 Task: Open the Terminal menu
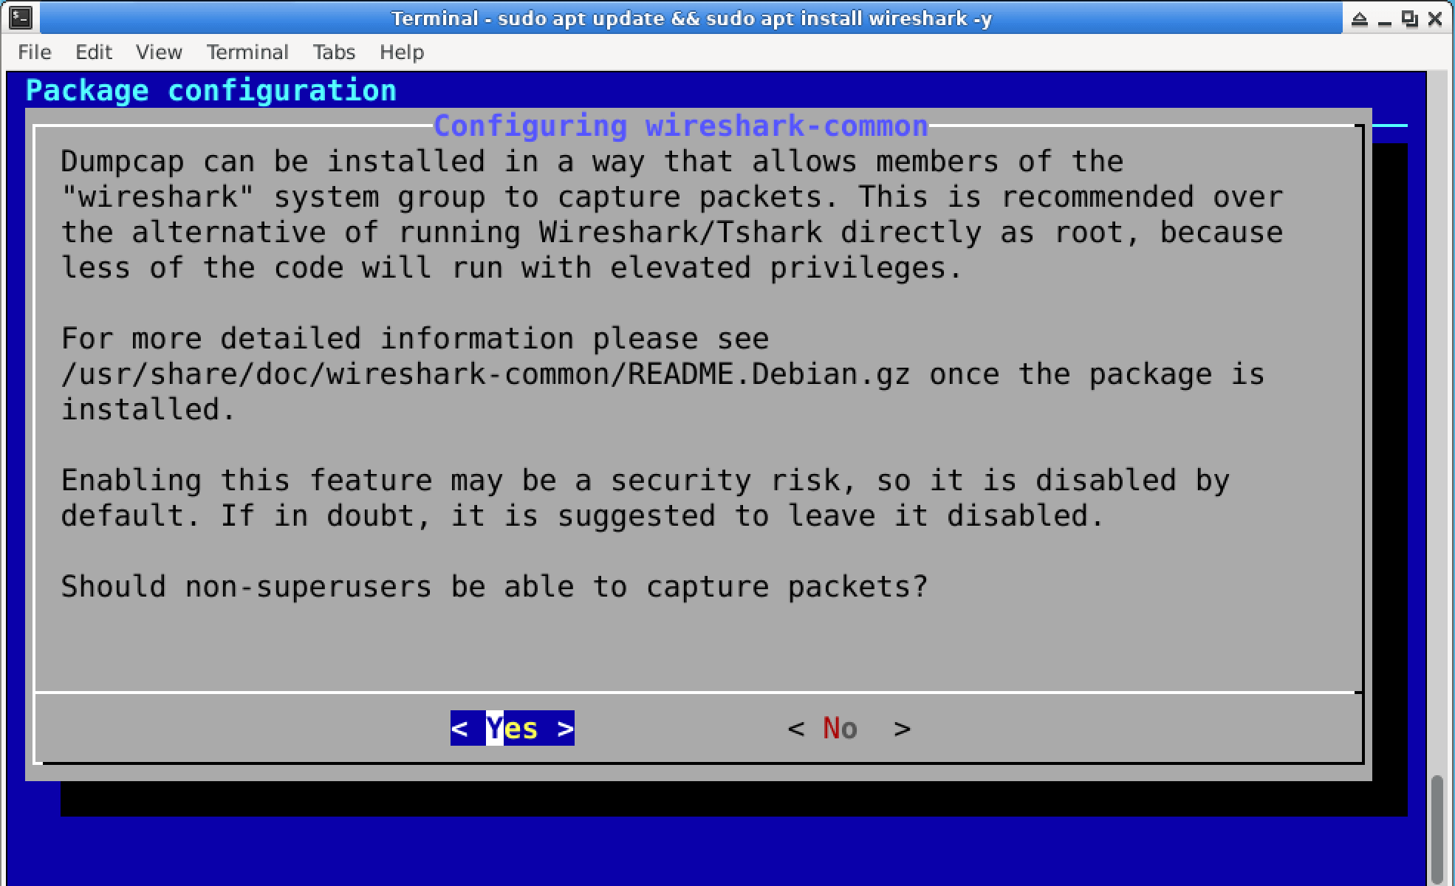point(247,52)
